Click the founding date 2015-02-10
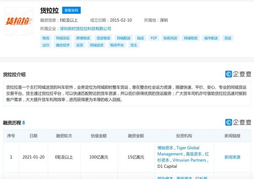 (121, 21)
